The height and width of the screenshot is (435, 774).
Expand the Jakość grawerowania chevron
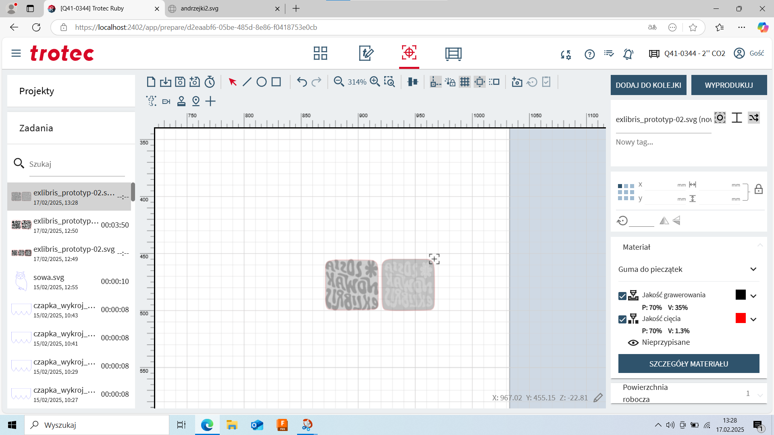point(753,296)
